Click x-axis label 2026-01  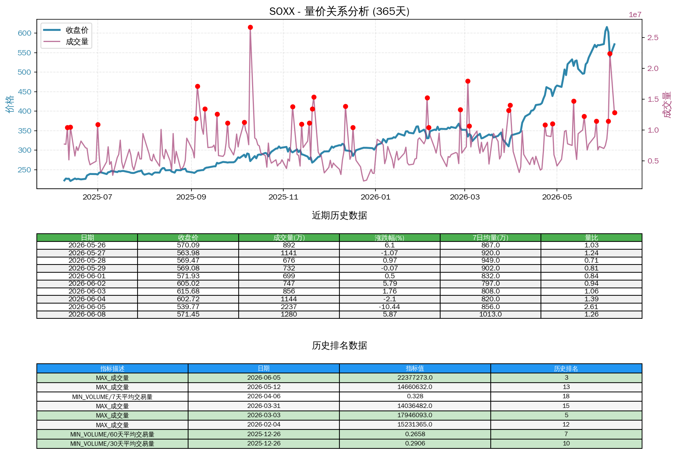click(375, 197)
